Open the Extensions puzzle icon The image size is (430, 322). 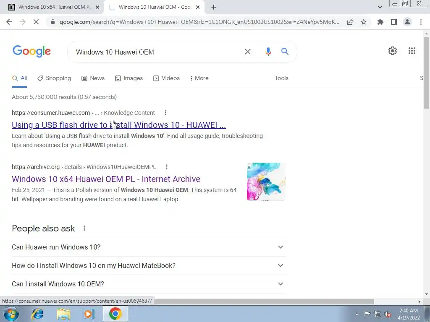point(380,22)
